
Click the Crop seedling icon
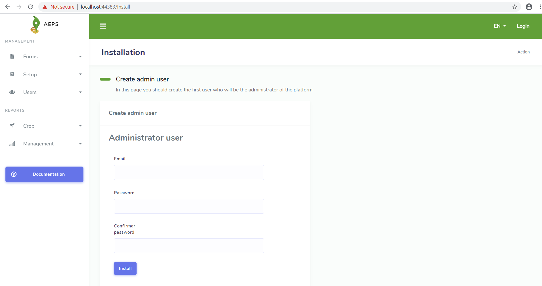pos(12,125)
